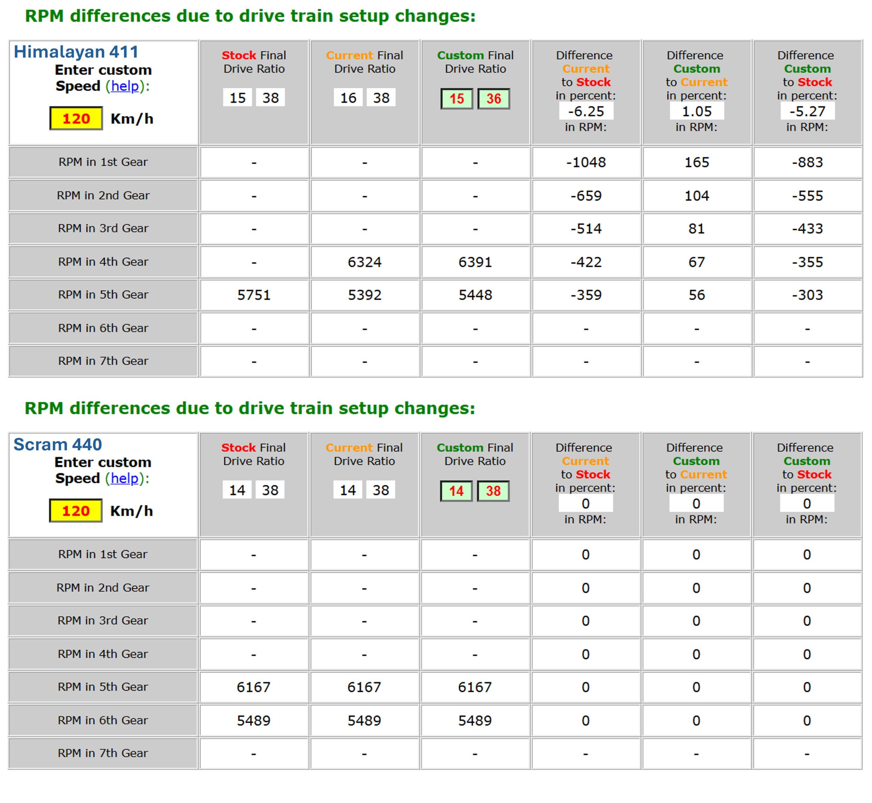Select the -514 cell in 3rd Gear row
The image size is (872, 803).
click(x=586, y=229)
